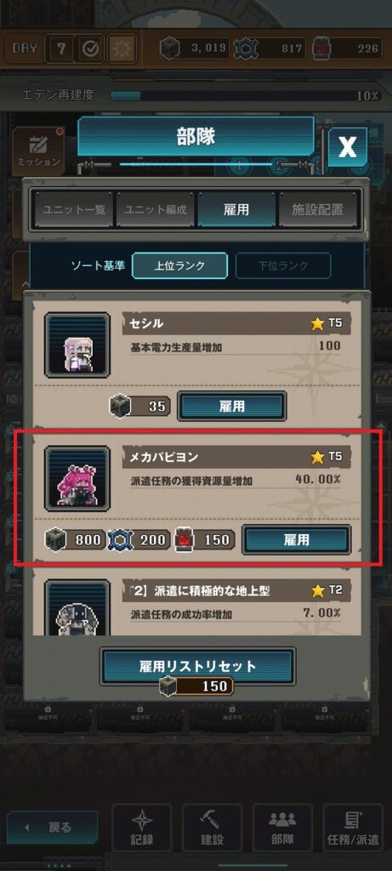Select 下位ランク sort option
The height and width of the screenshot is (871, 392).
[x=283, y=265]
